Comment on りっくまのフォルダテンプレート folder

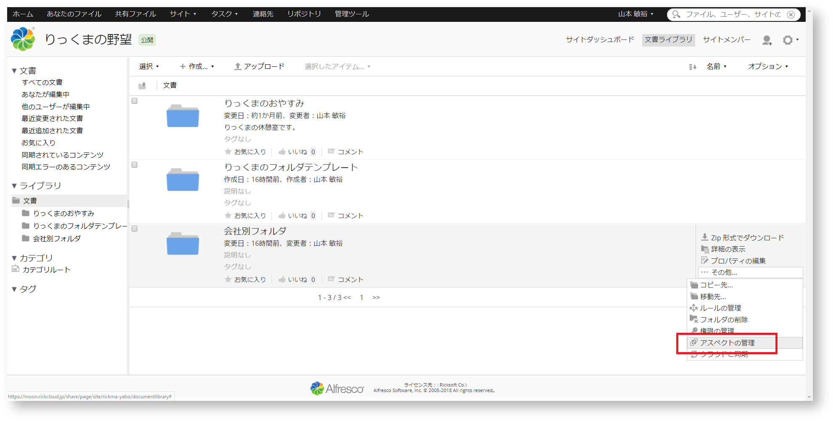click(x=345, y=216)
